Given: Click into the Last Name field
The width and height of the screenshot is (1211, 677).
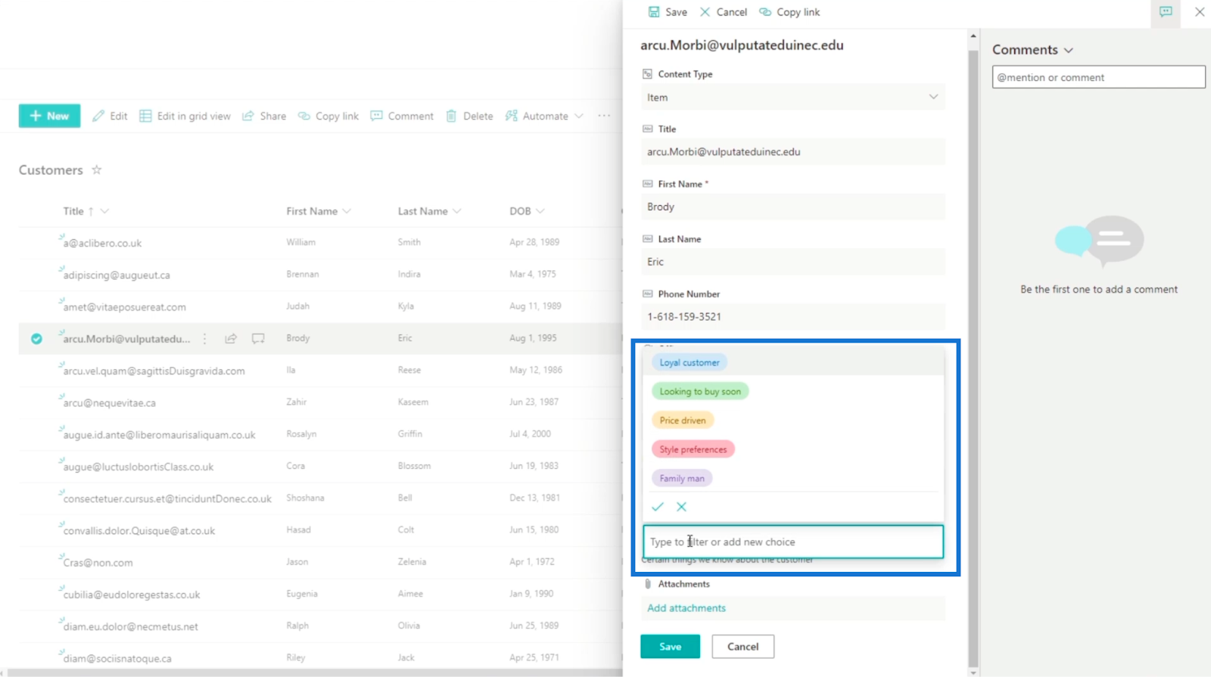Looking at the screenshot, I should click(x=792, y=262).
